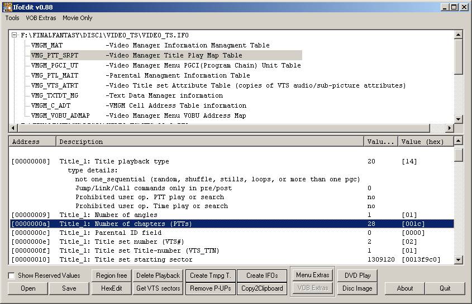Open the VOB Extras menu
Image resolution: width=472 pixels, height=304 pixels.
pyautogui.click(x=41, y=18)
